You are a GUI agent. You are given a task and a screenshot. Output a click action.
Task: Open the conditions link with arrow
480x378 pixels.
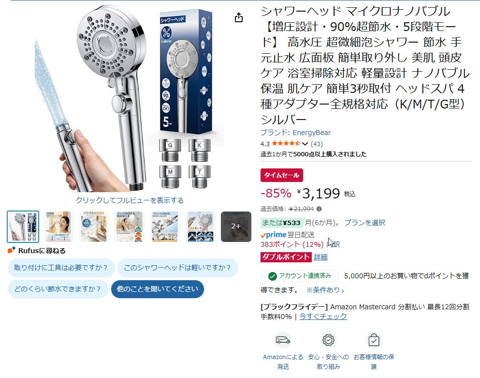pyautogui.click(x=325, y=290)
